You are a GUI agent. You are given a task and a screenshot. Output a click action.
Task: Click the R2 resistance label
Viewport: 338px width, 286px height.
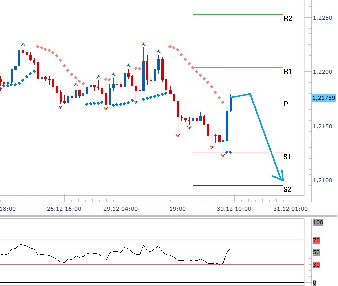[287, 18]
